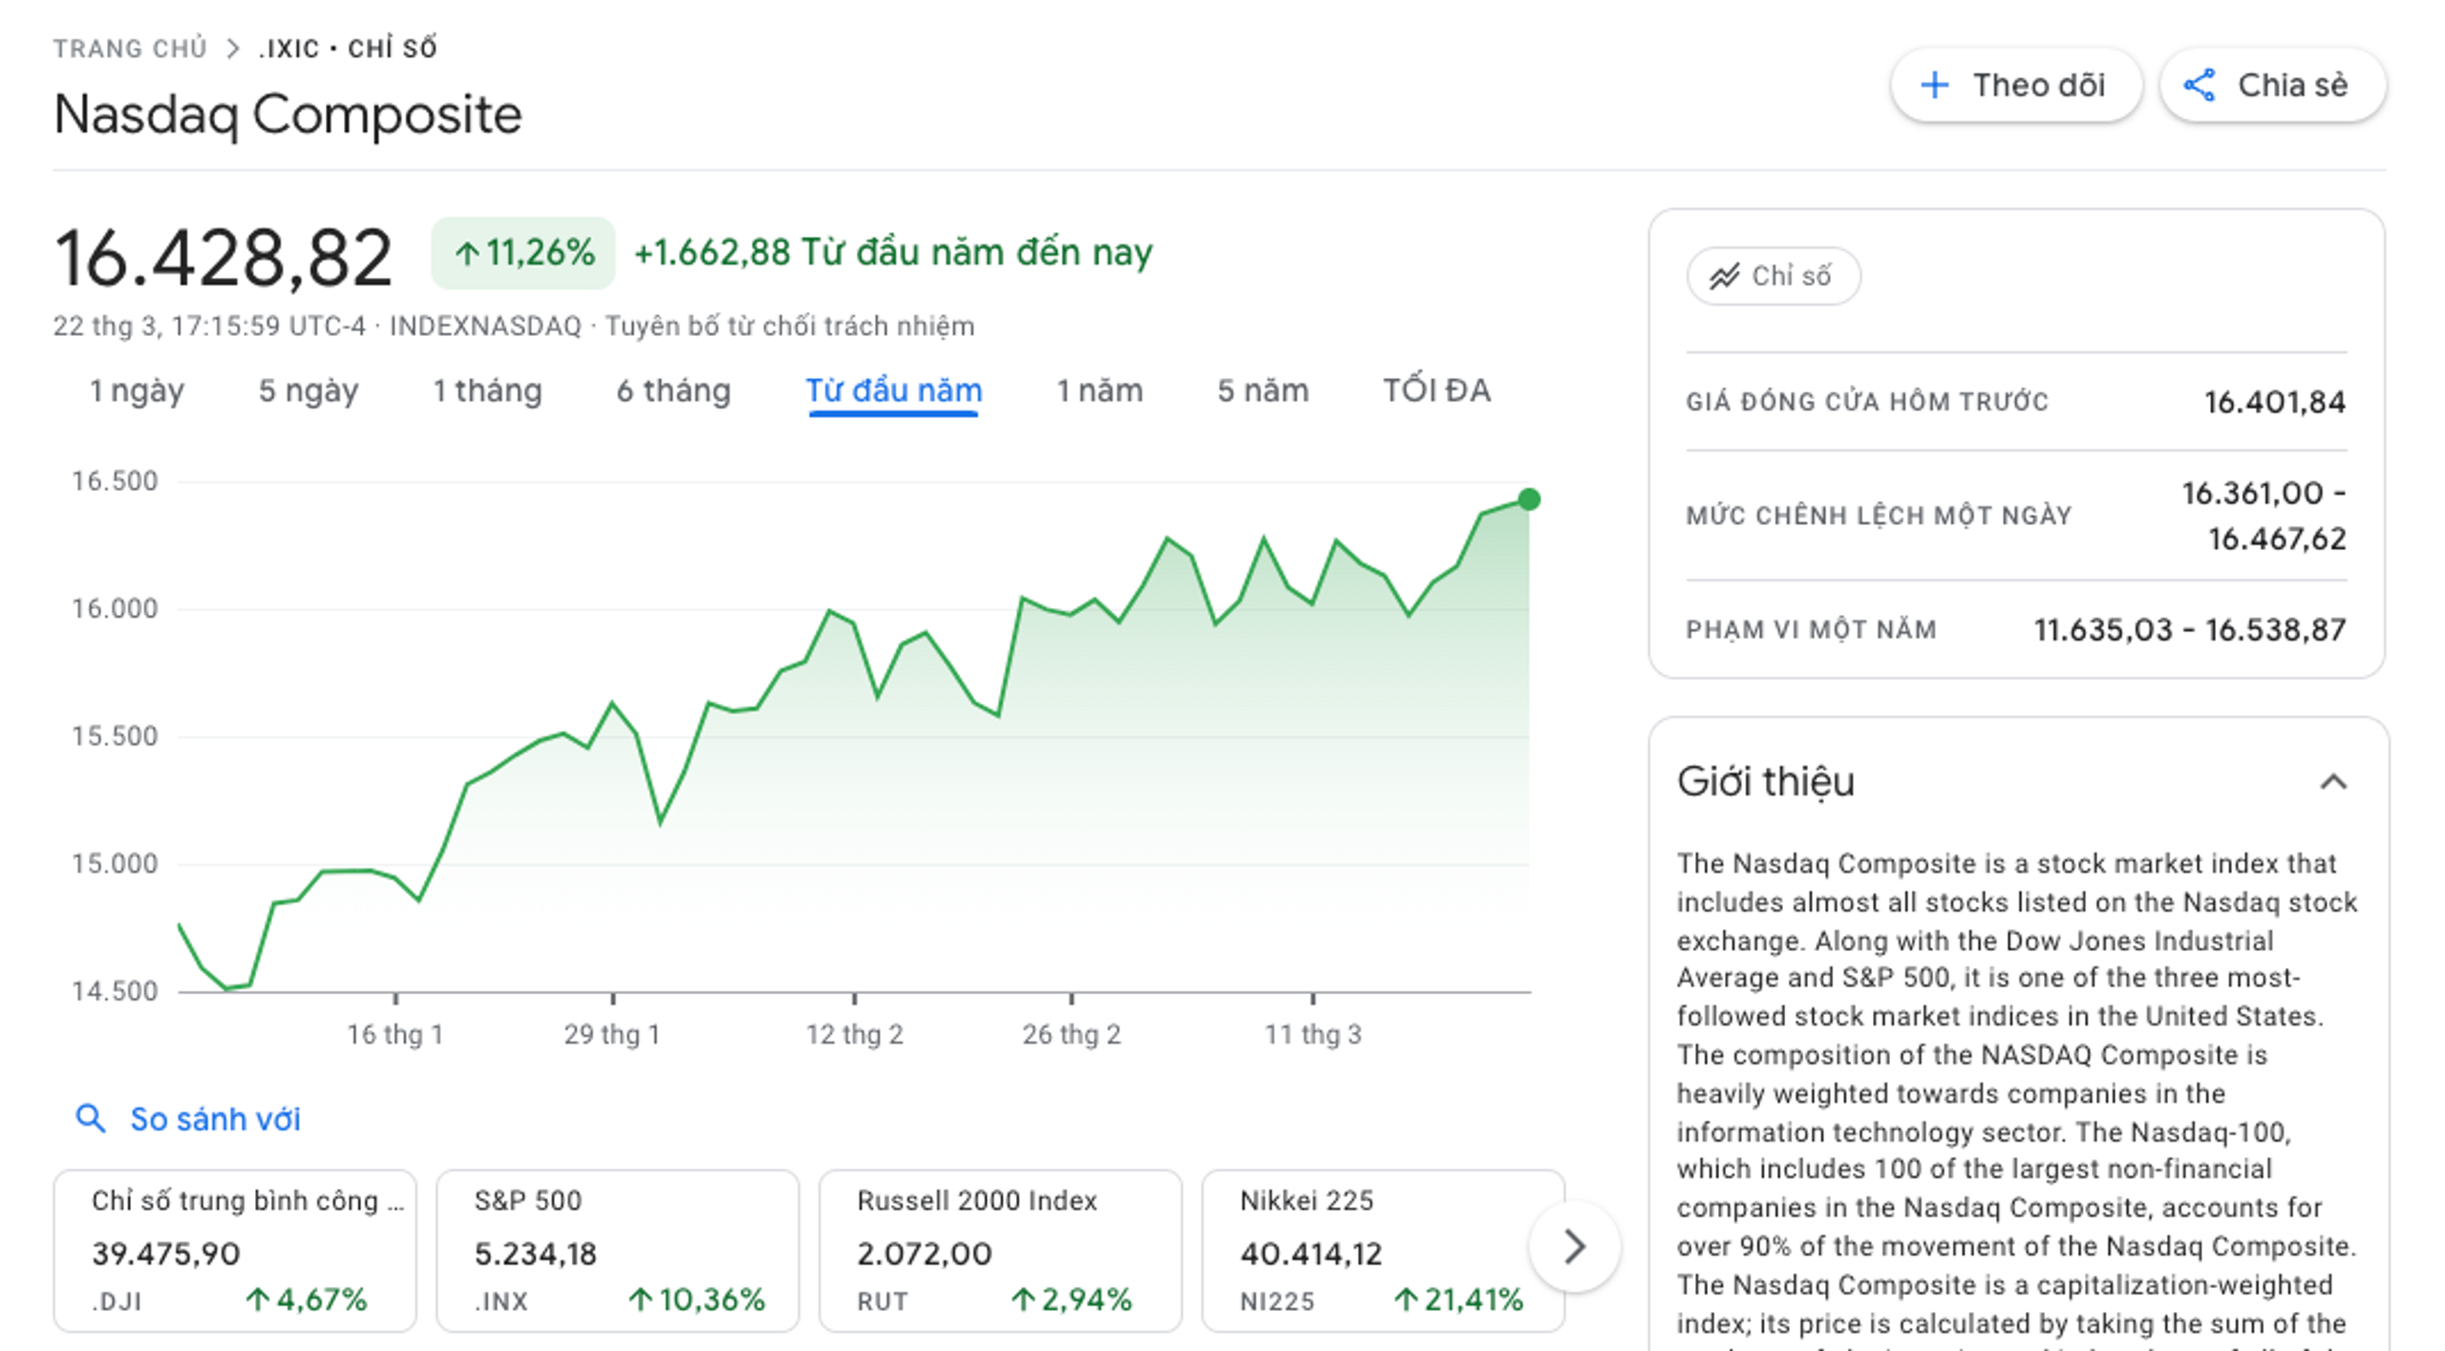2445x1351 pixels.
Task: Click the trending-lines icon in the Chỉ số chip
Action: point(1724,276)
